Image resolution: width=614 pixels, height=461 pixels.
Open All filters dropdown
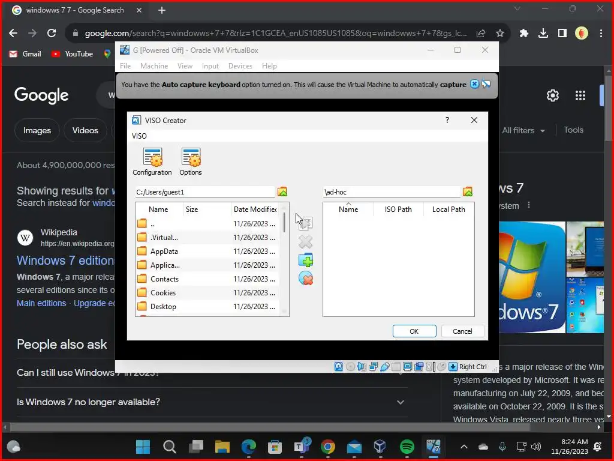523,130
